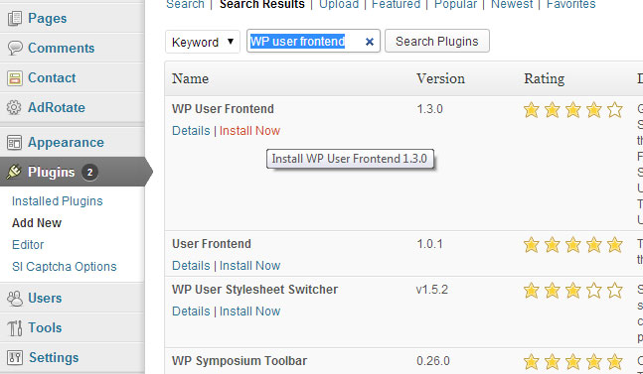Open the Keyword search type dropdown
This screenshot has height=374, width=643.
(x=203, y=42)
